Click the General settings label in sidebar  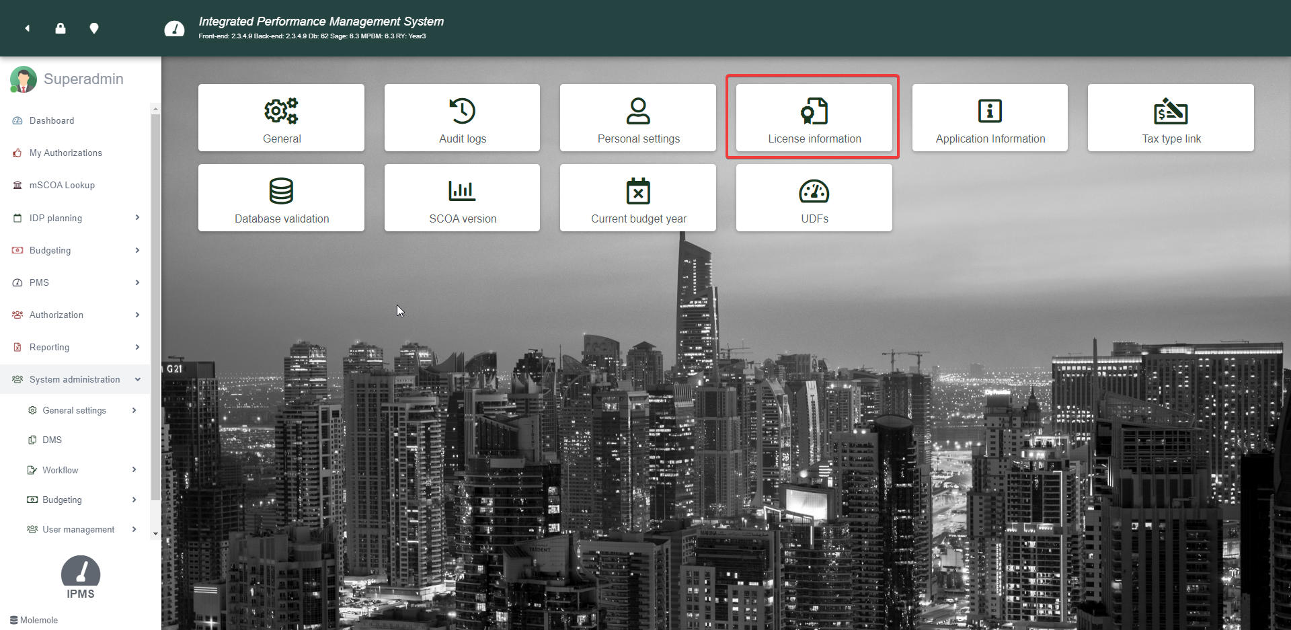(x=74, y=411)
